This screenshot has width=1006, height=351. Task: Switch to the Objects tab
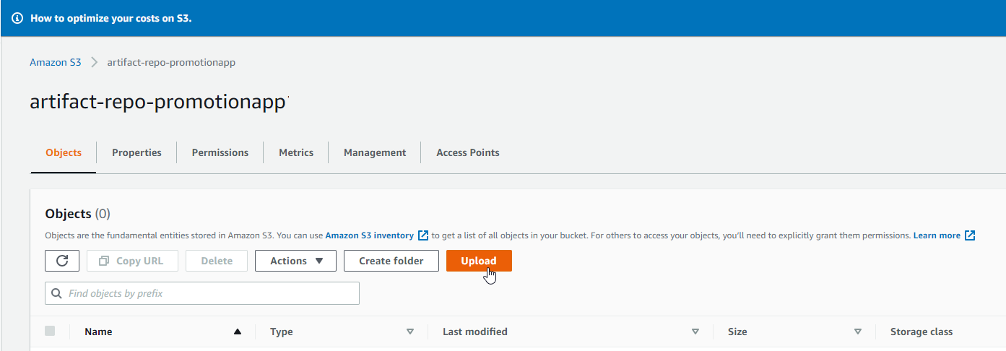tap(64, 152)
